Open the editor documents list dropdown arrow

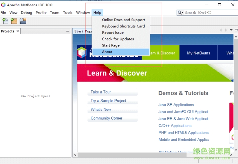point(231,30)
